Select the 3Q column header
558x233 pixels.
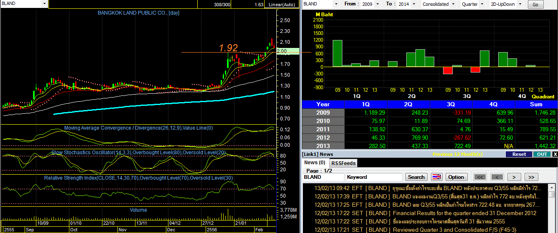[x=451, y=104]
